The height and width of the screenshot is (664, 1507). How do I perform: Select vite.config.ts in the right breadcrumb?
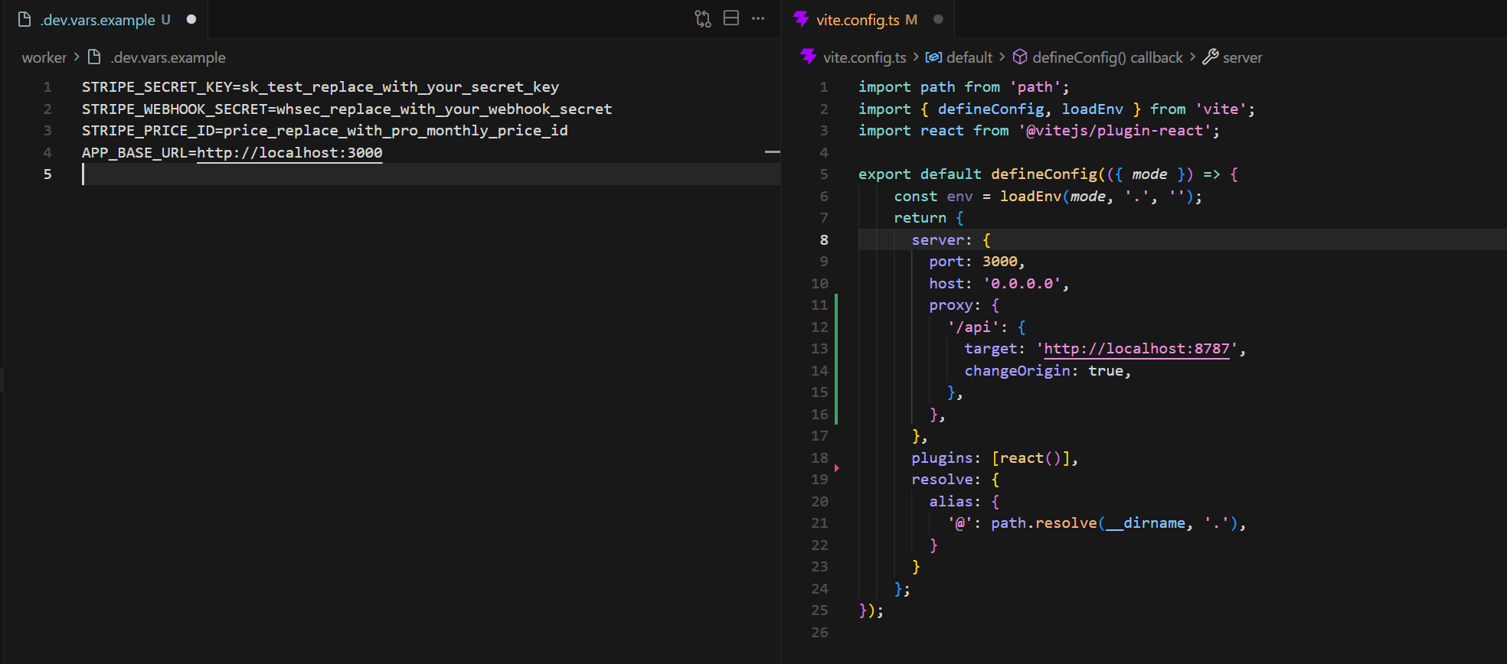865,57
